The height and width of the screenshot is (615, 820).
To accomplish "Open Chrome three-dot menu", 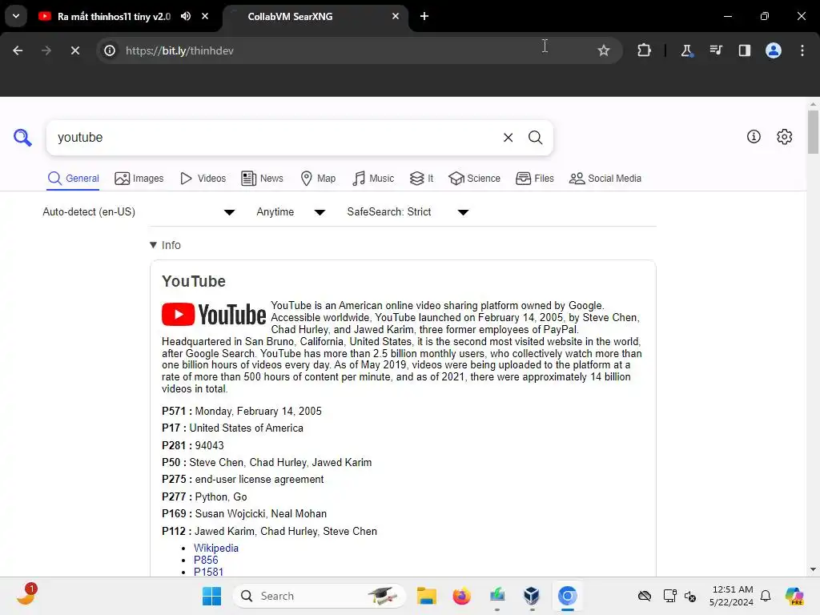I will tap(802, 50).
